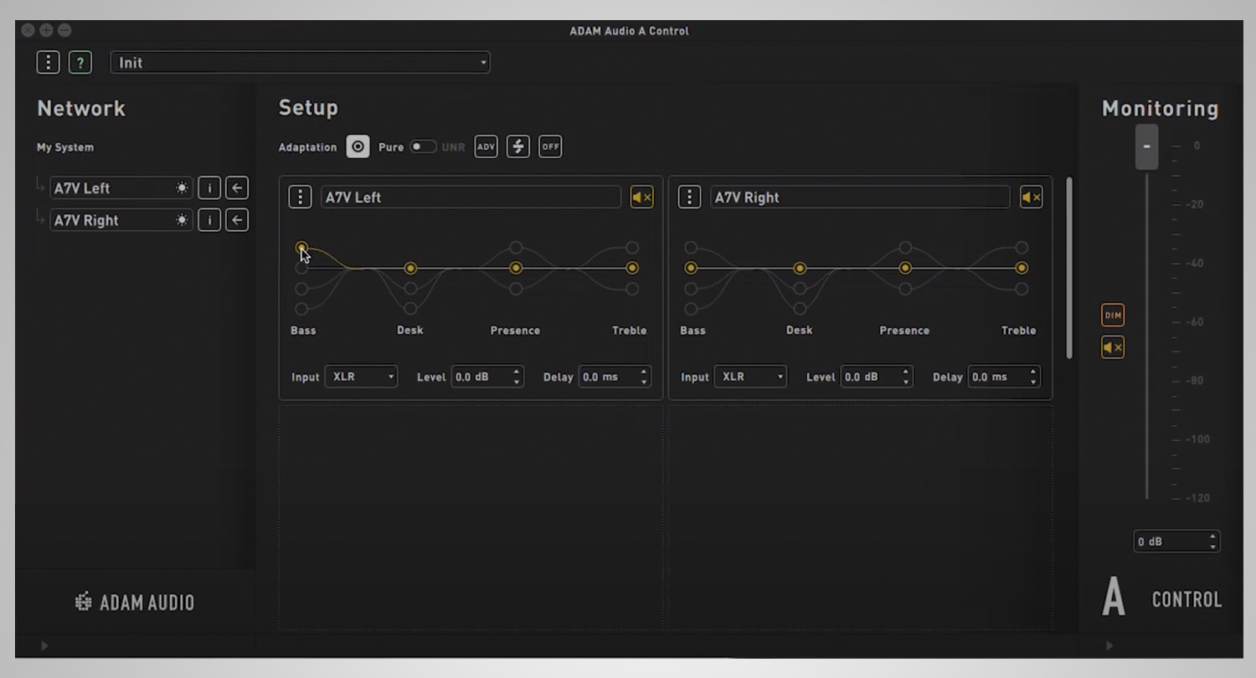Click the Monitoring volume fader handle
Image resolution: width=1256 pixels, height=678 pixels.
(1147, 146)
